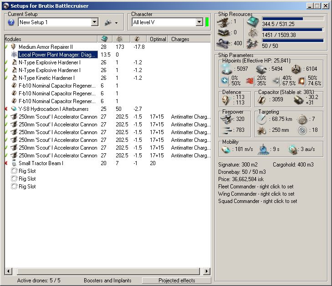
Task: Toggle the Small Tractor Beam I status marker
Action: pos(6,163)
